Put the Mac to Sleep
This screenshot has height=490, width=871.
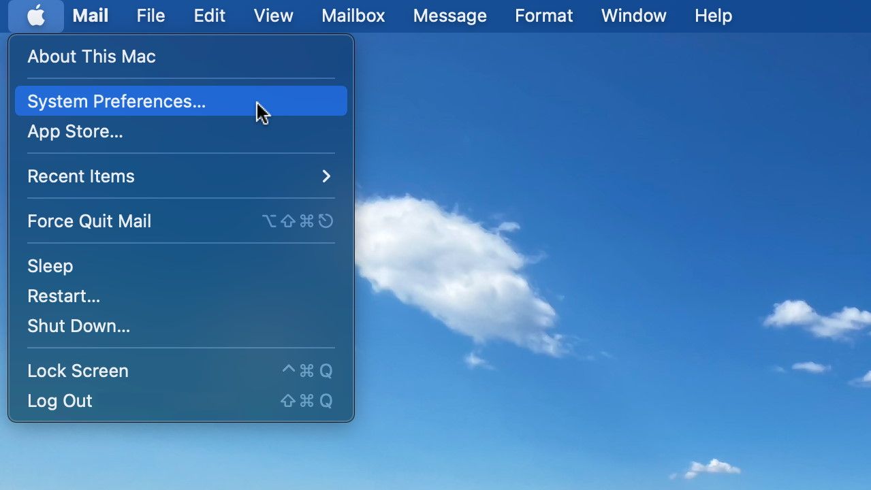(181, 266)
